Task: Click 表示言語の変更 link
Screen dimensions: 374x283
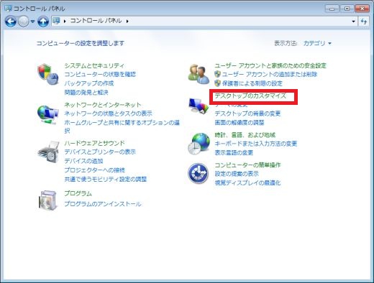Action: click(x=234, y=152)
